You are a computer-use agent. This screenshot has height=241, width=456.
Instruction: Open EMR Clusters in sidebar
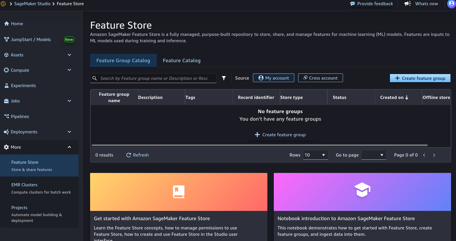tap(39, 188)
